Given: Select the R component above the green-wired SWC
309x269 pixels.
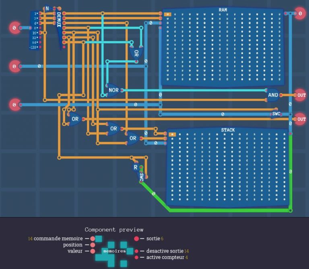Looking at the screenshot, I should click(x=136, y=167).
